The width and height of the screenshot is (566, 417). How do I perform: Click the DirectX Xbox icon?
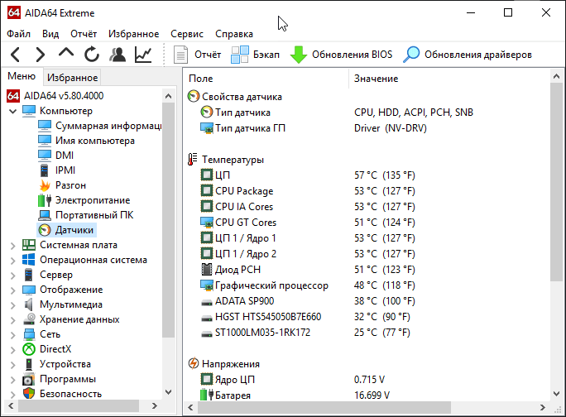coord(28,349)
